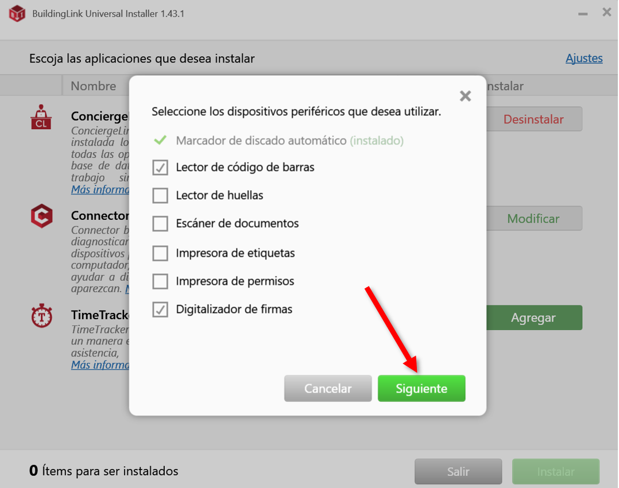Click the 'Digitalizador de firmas' label
This screenshot has width=619, height=488.
[234, 309]
